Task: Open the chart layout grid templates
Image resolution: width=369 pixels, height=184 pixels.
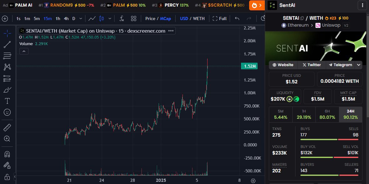Action: click(x=134, y=18)
